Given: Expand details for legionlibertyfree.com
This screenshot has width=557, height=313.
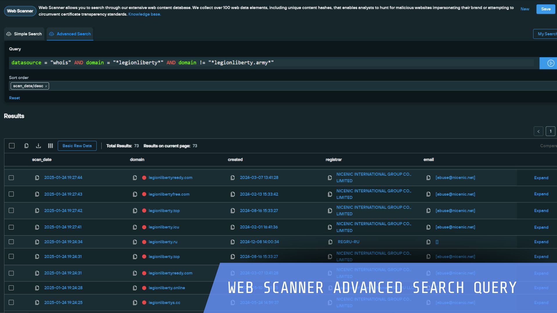Looking at the screenshot, I should click(x=541, y=194).
